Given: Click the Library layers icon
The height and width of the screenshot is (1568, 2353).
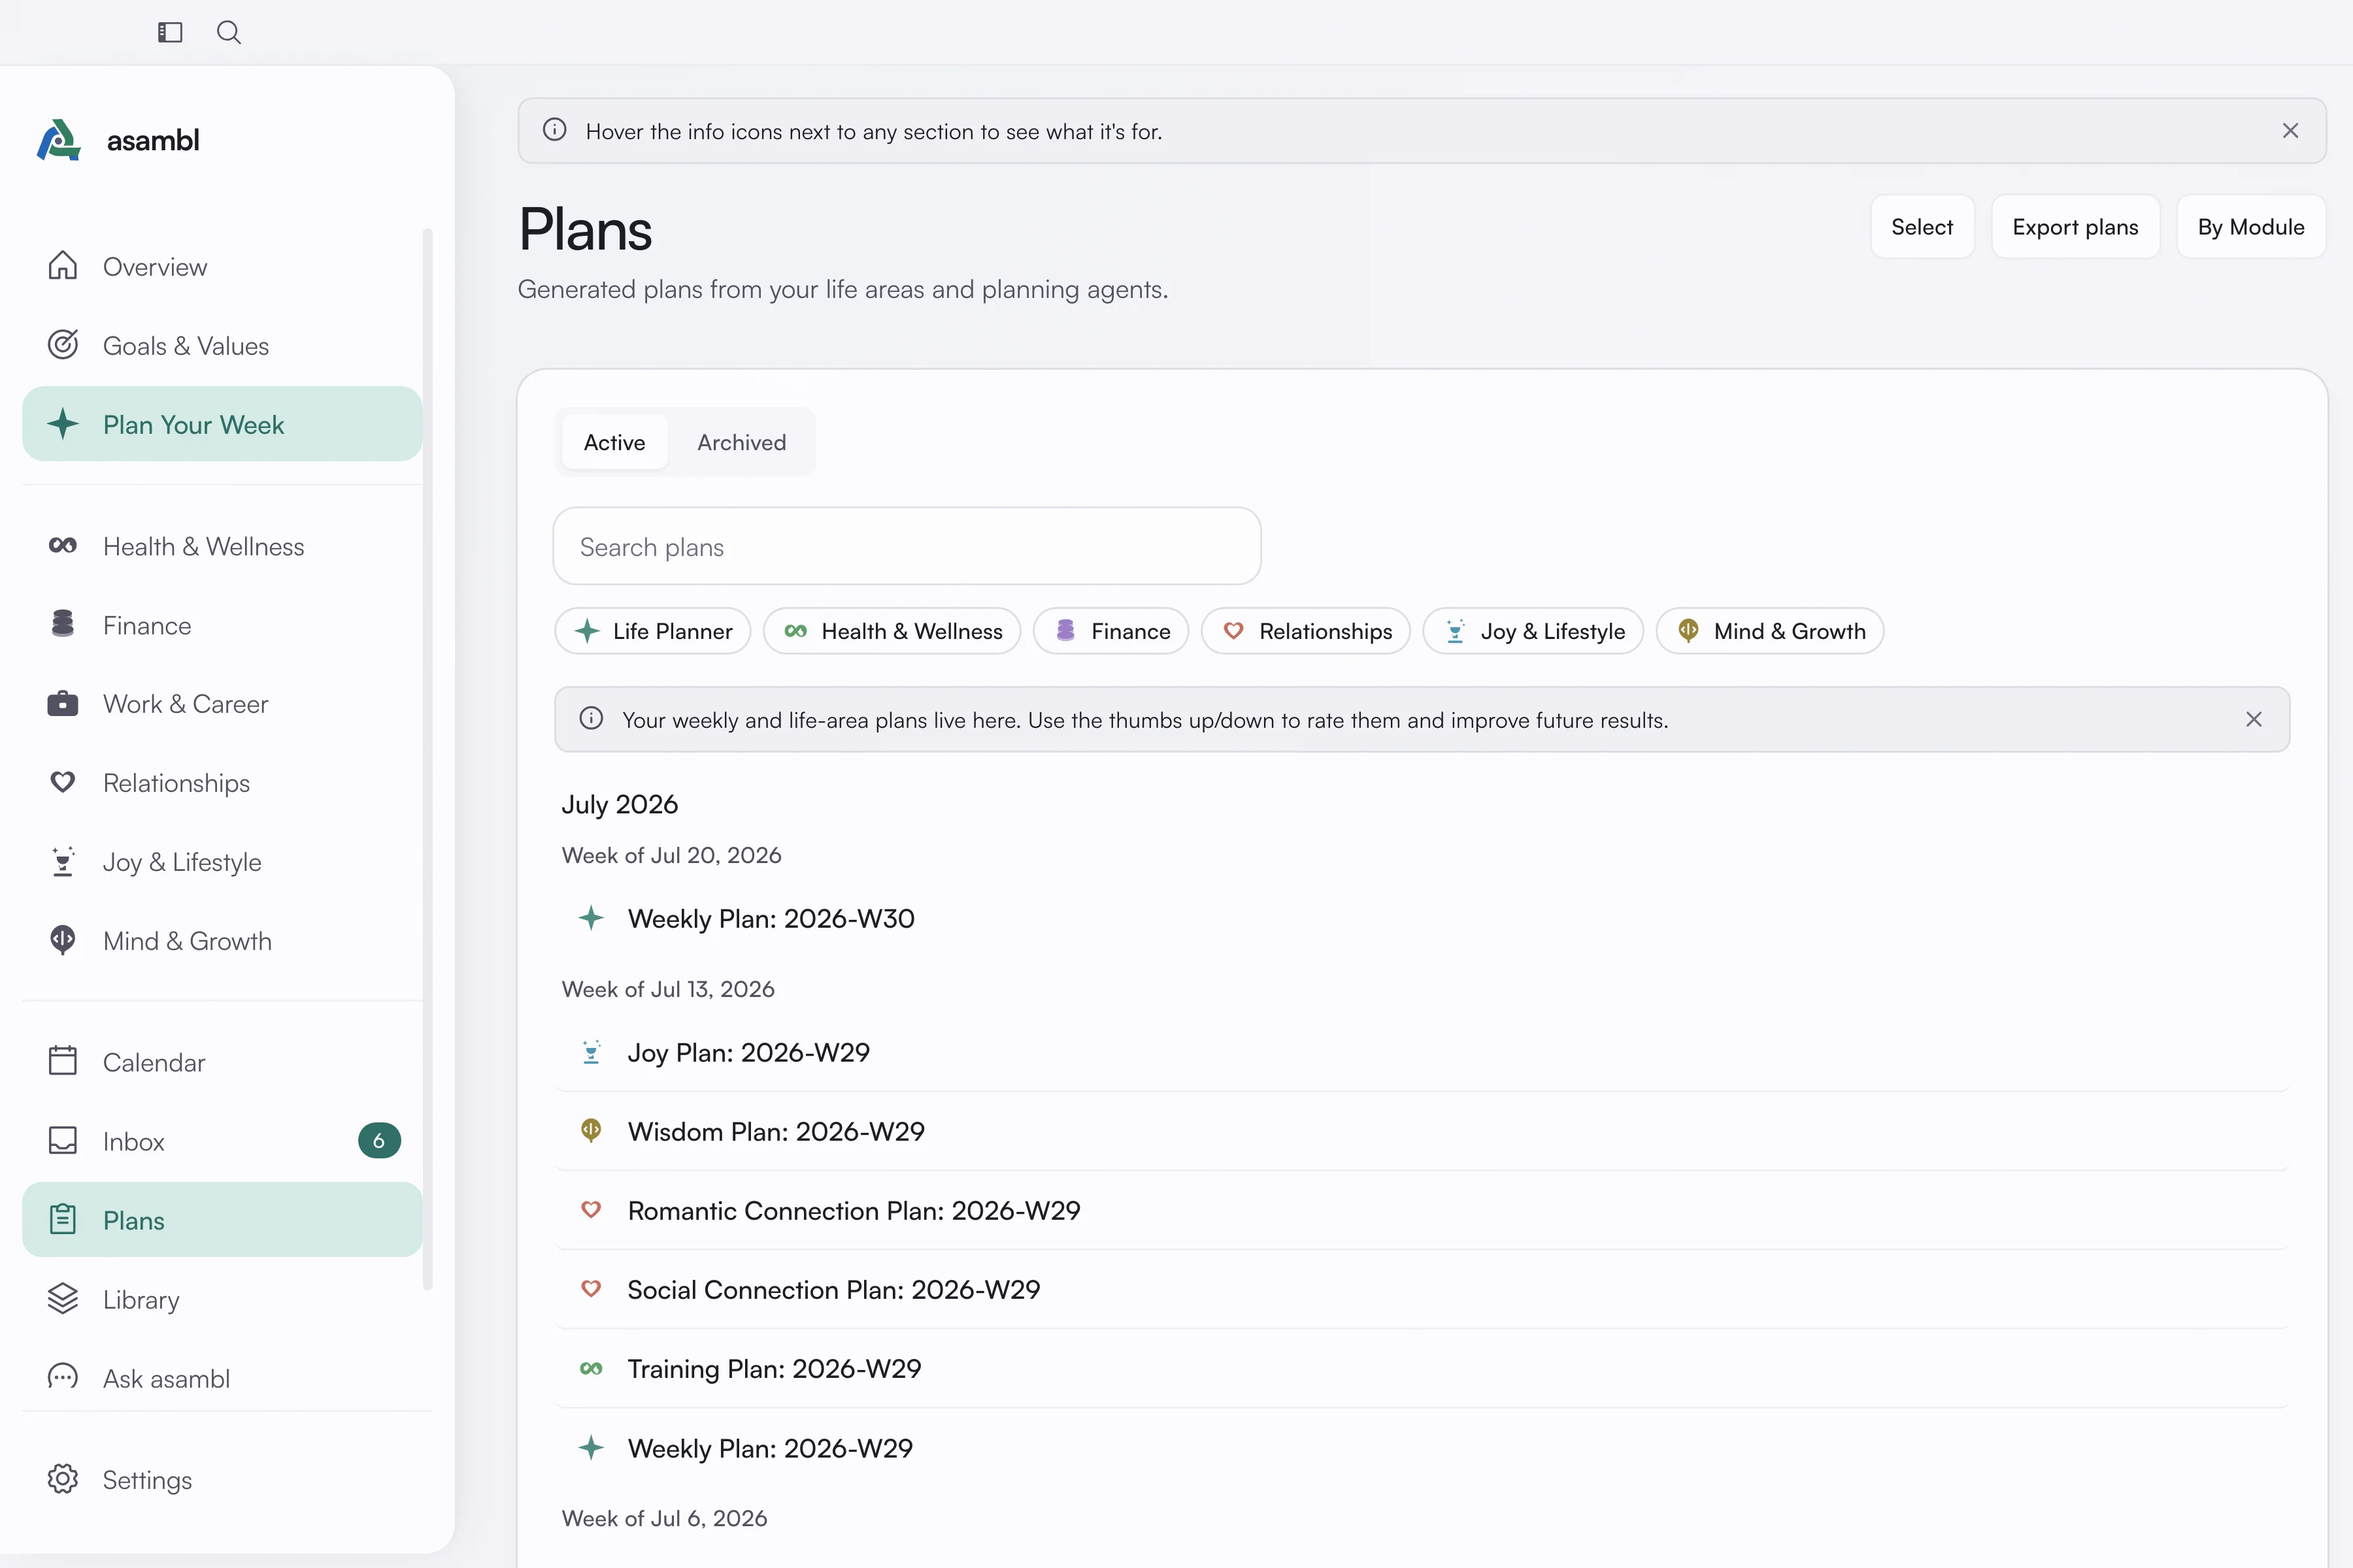Looking at the screenshot, I should 63,1298.
